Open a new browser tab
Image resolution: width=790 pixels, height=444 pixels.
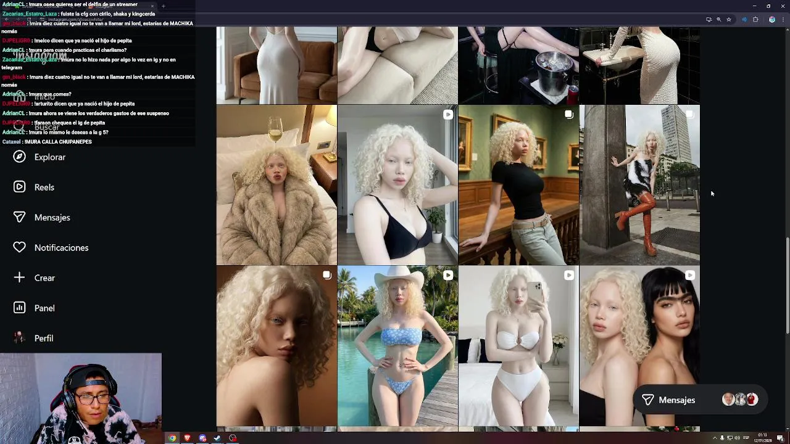(x=164, y=6)
